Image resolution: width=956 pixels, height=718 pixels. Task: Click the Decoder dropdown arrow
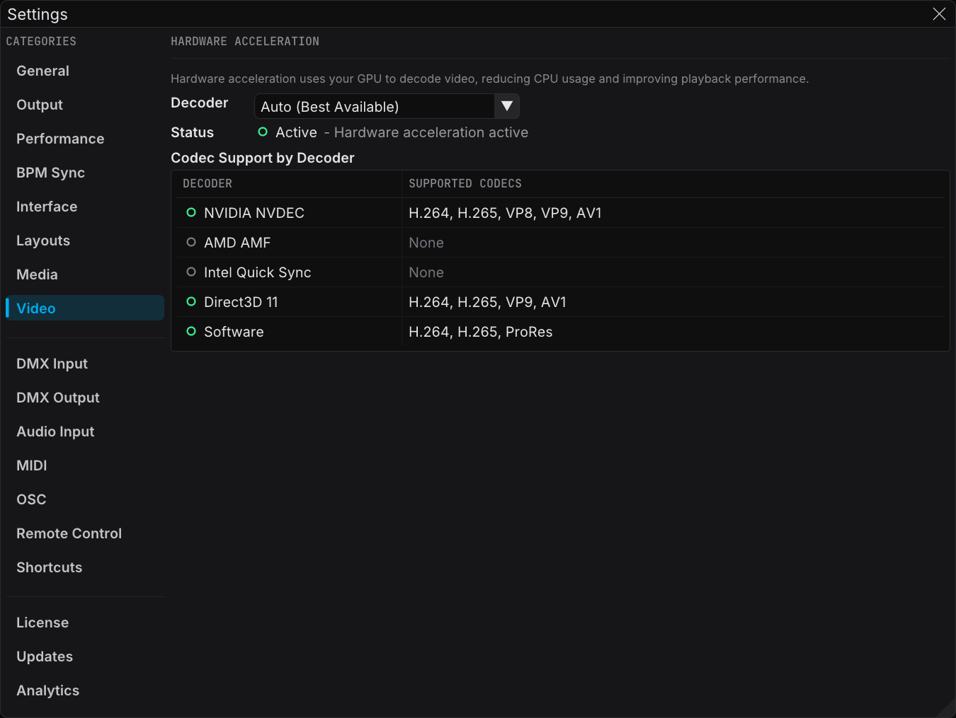(507, 106)
